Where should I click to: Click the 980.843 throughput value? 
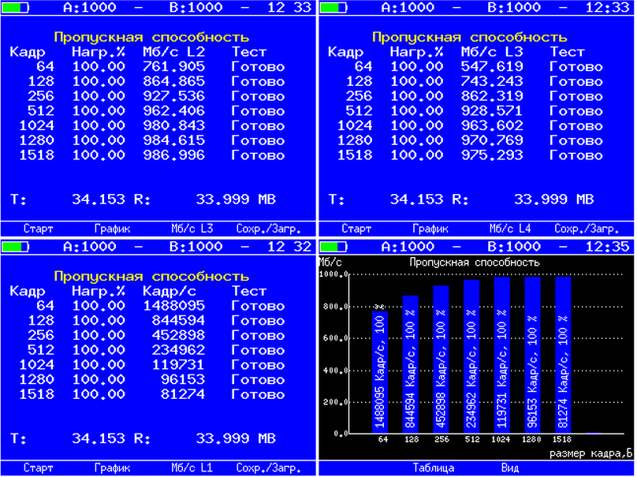(174, 125)
